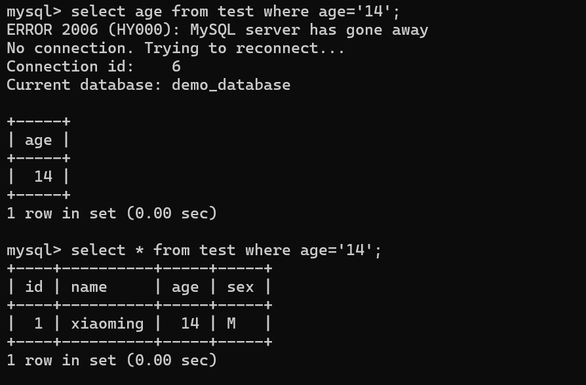Screen dimensions: 586x385
Task: Click the demo_database name
Action: click(x=231, y=85)
